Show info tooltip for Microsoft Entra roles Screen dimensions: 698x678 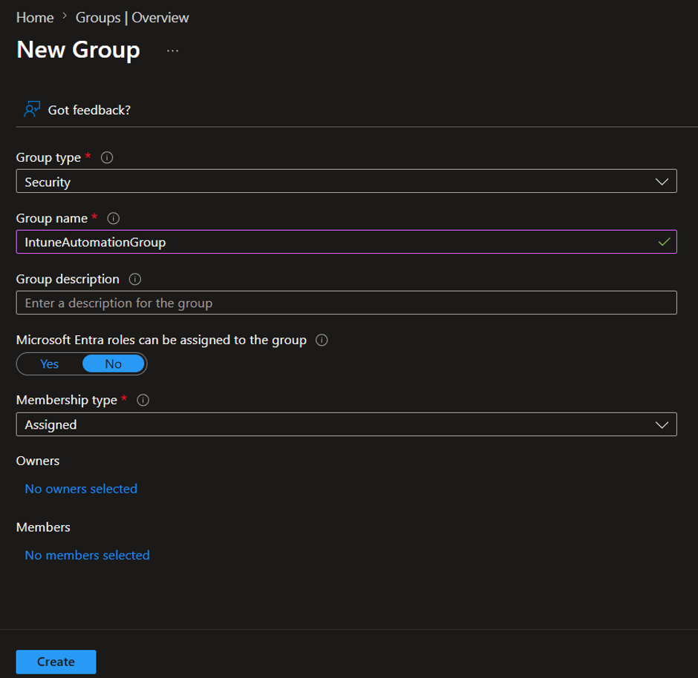(x=322, y=340)
